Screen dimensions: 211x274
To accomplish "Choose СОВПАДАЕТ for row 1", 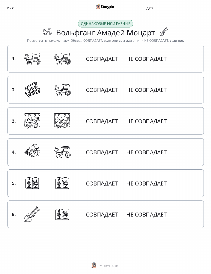I will point(102,59).
